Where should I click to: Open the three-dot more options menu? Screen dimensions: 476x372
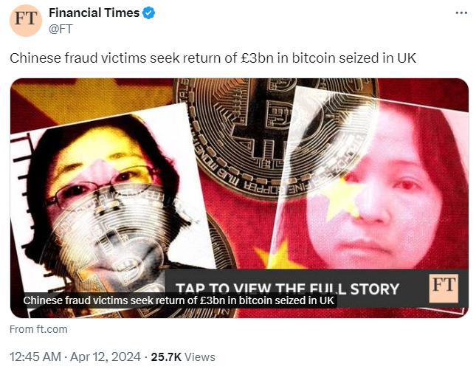pyautogui.click(x=461, y=13)
